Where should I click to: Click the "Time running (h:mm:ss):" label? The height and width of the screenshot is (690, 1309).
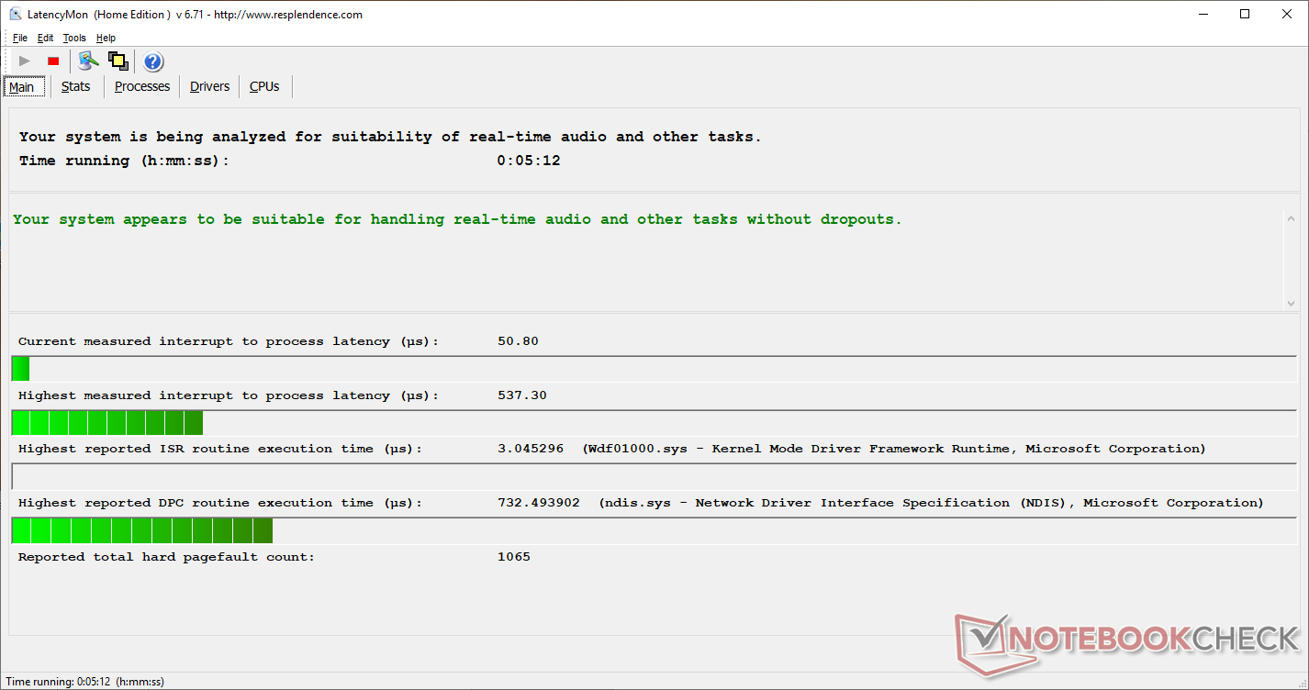point(124,161)
